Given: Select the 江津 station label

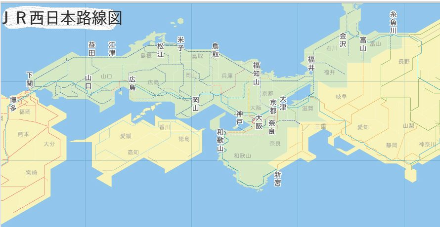Looking at the screenshot, I should pos(112,49).
